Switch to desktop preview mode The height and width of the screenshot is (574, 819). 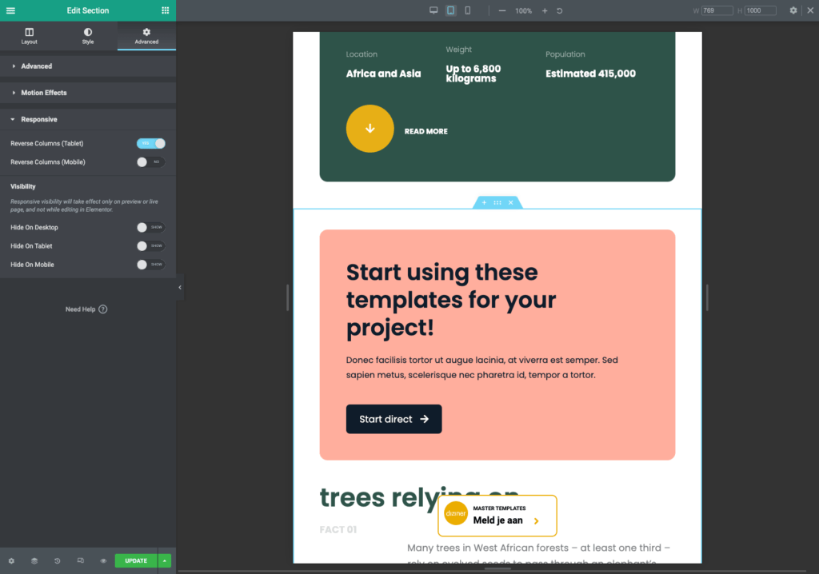(x=433, y=10)
